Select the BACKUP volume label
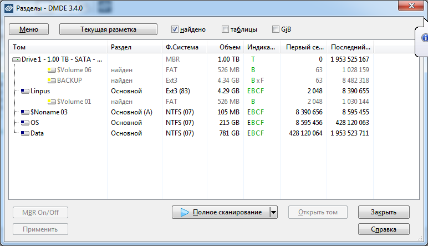The image size is (428, 246). (x=69, y=81)
